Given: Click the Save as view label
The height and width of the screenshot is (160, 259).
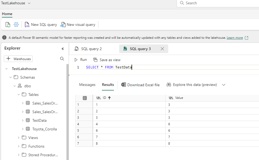Looking at the screenshot, I should 110,60.
